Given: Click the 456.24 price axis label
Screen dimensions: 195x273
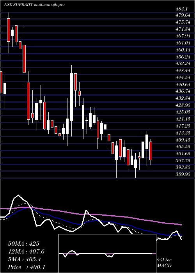Looking at the screenshot, I should pos(183,57).
